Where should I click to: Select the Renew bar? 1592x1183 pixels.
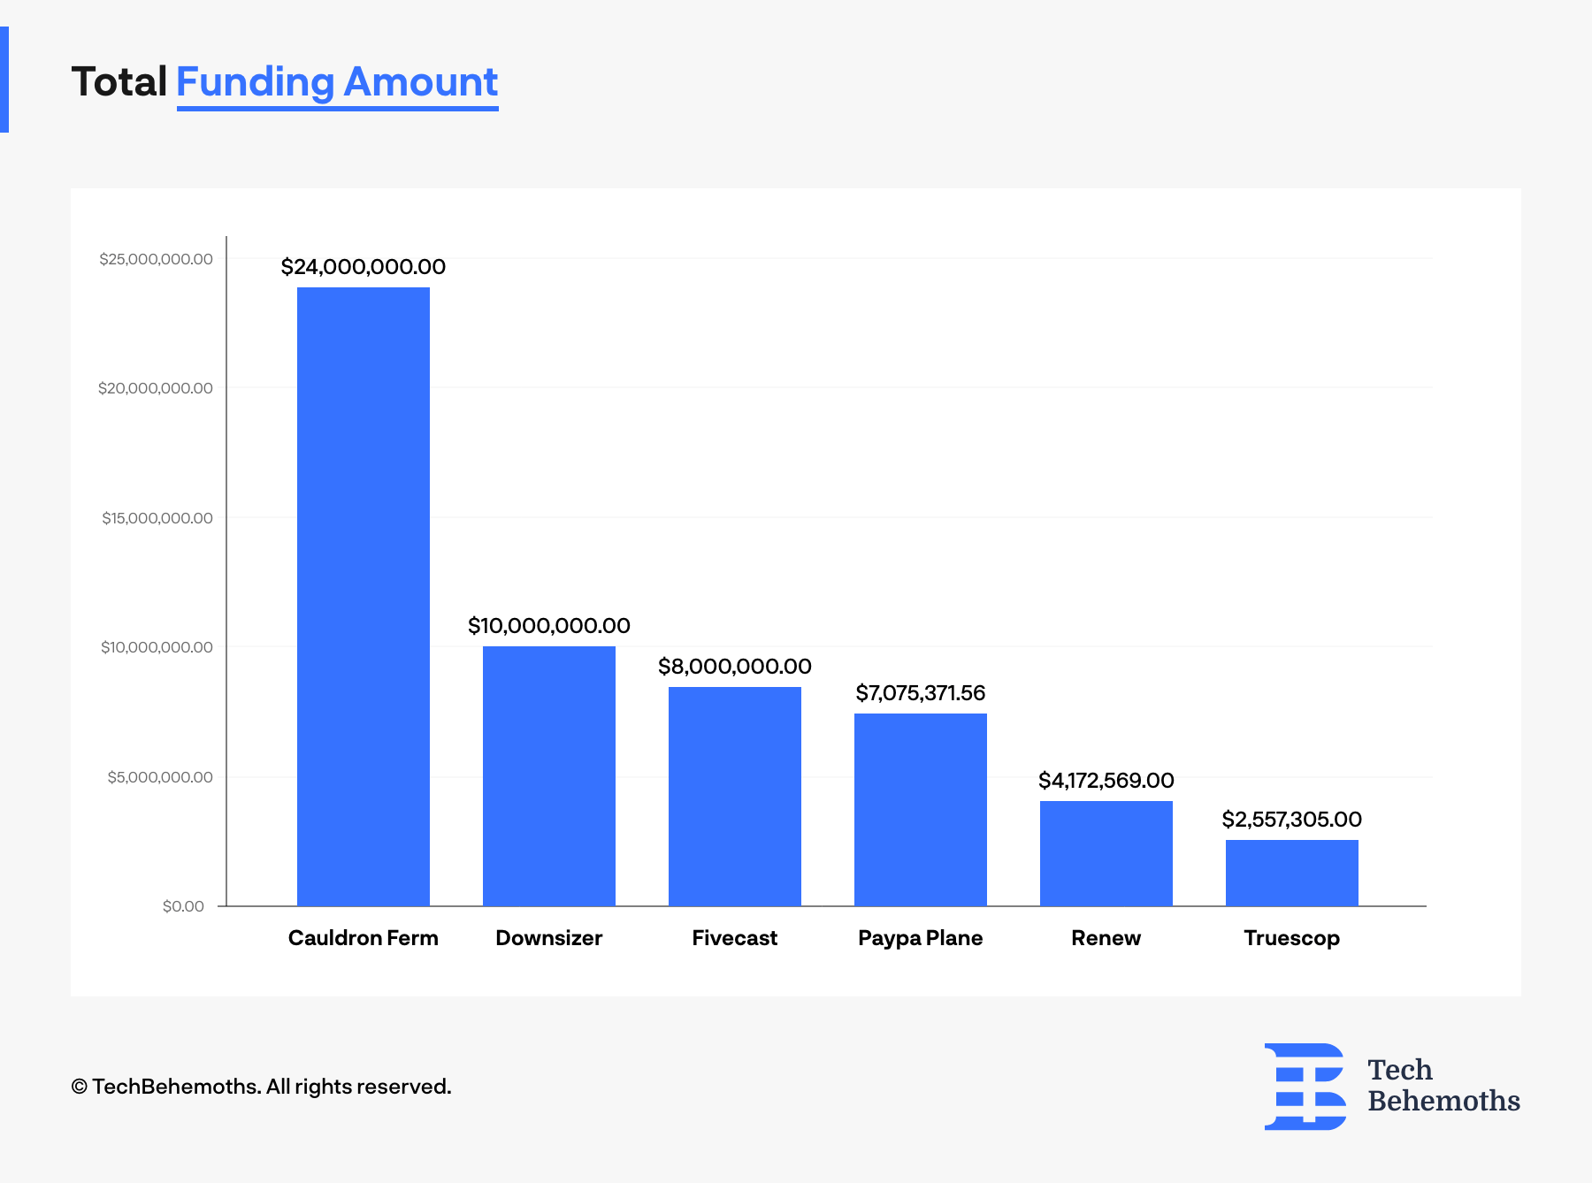click(x=1106, y=853)
